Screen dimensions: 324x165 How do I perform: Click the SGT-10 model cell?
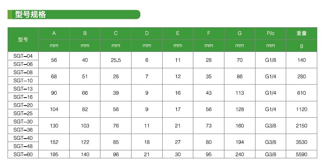point(23,80)
